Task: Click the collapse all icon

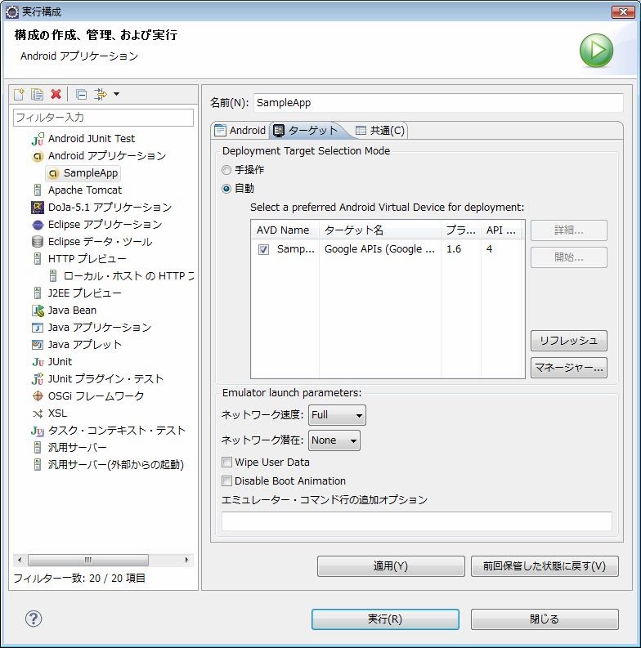Action: (x=81, y=95)
